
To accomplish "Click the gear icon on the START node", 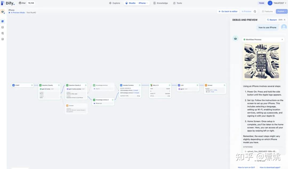I will pyautogui.click(x=32, y=85).
